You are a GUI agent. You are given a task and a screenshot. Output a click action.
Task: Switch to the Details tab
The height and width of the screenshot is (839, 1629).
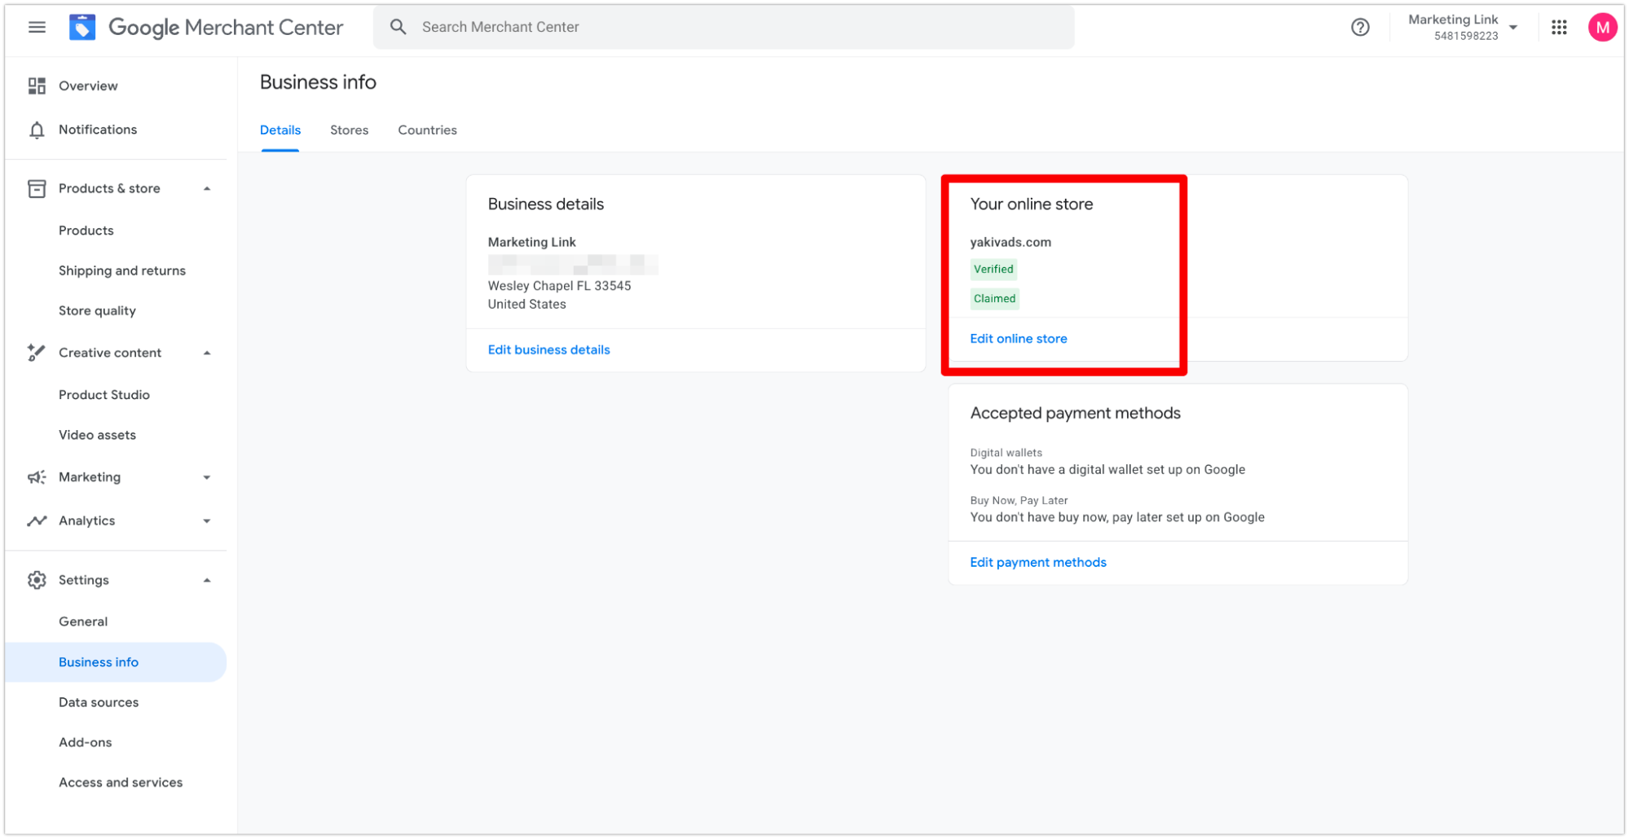[280, 130]
